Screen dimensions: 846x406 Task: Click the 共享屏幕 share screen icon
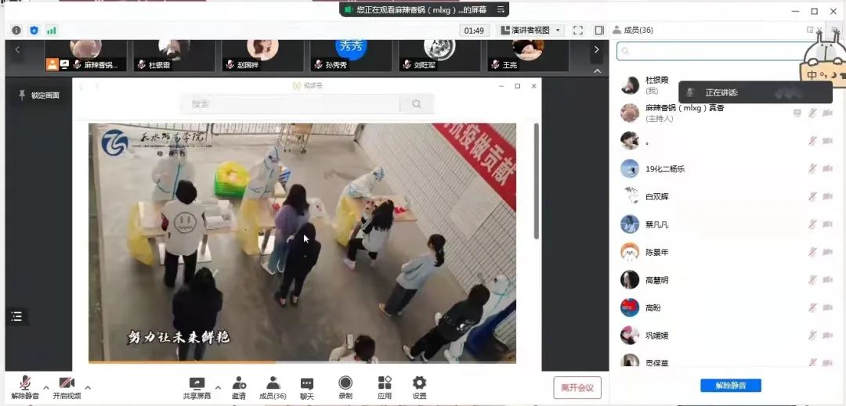(197, 383)
